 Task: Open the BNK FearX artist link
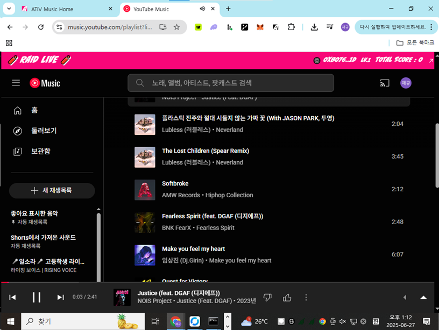pyautogui.click(x=176, y=228)
